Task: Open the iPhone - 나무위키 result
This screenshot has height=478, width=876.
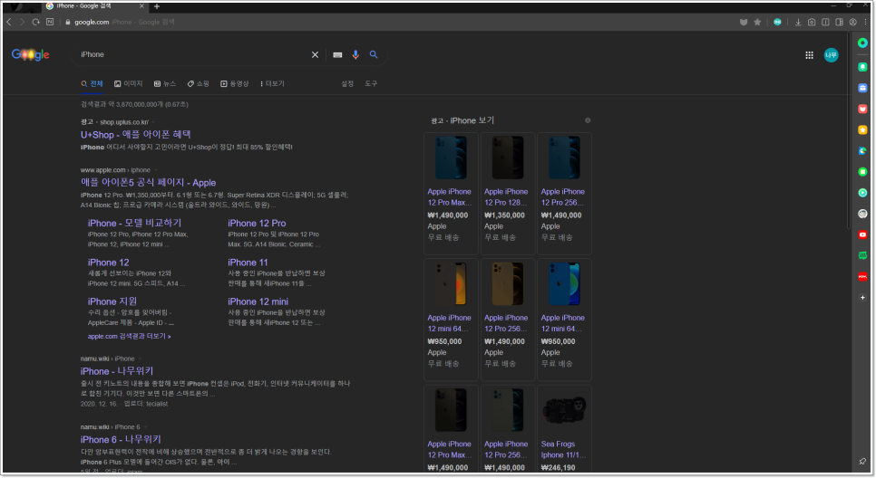Action: point(117,371)
